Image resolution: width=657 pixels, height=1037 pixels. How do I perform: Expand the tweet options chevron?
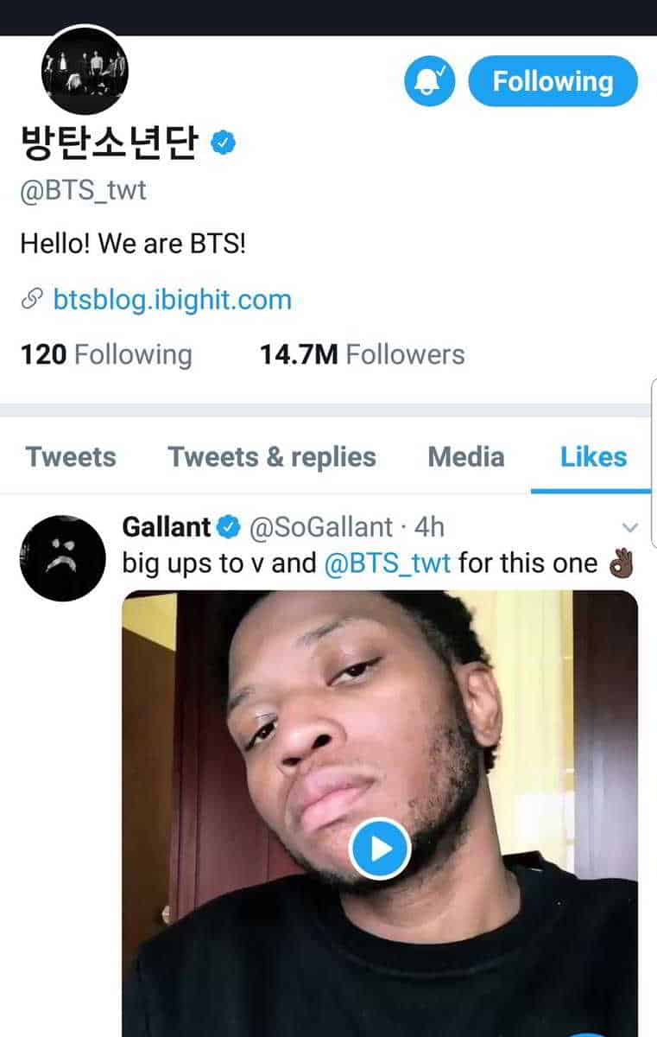click(x=630, y=526)
